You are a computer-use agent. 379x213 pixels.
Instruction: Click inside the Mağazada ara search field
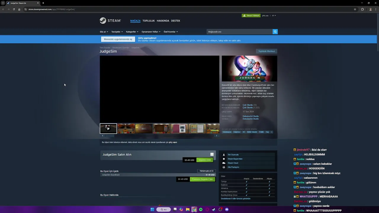coord(240,32)
